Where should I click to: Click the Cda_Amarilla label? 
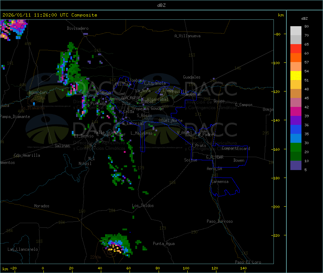27,155
